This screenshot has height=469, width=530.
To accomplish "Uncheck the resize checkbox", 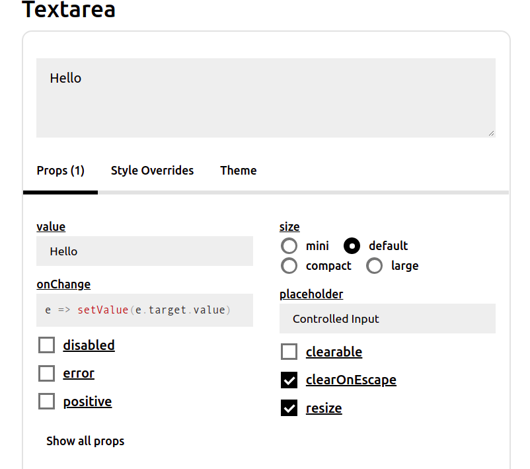I will (x=289, y=407).
